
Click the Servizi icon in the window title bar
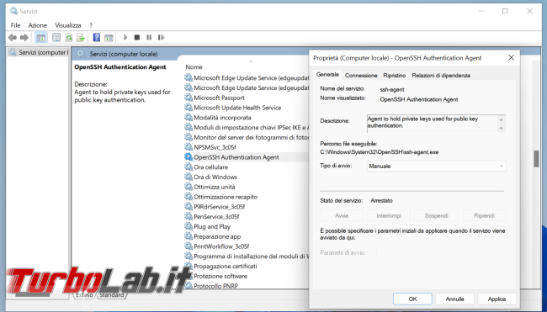pos(13,11)
